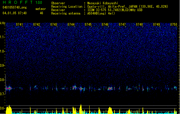Click the Receiving antenna label
The width and height of the screenshot is (180, 114).
[x=66, y=13]
